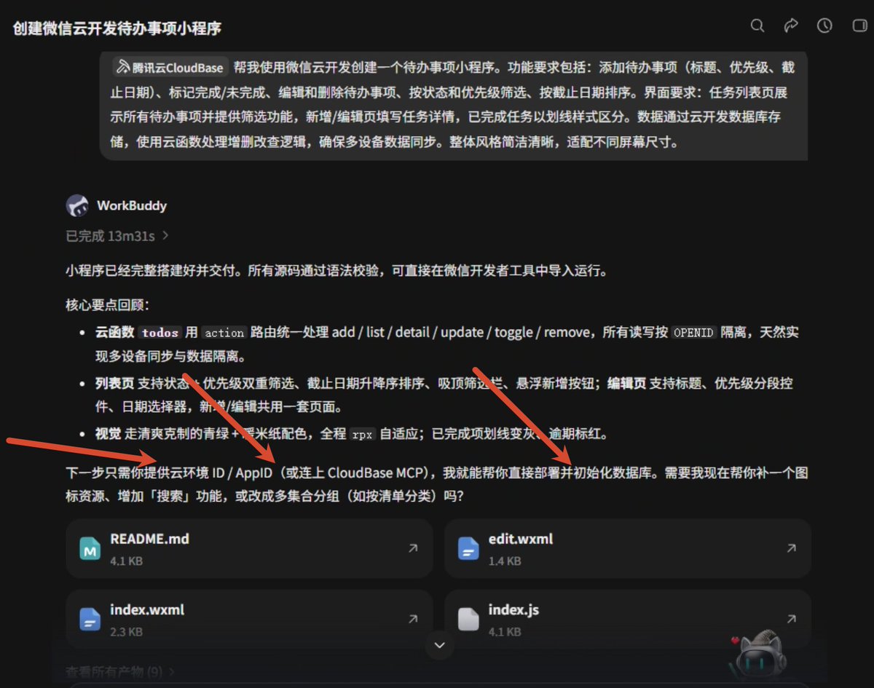The height and width of the screenshot is (688, 874).
Task: Click the share arrow icon in header
Action: pos(791,26)
